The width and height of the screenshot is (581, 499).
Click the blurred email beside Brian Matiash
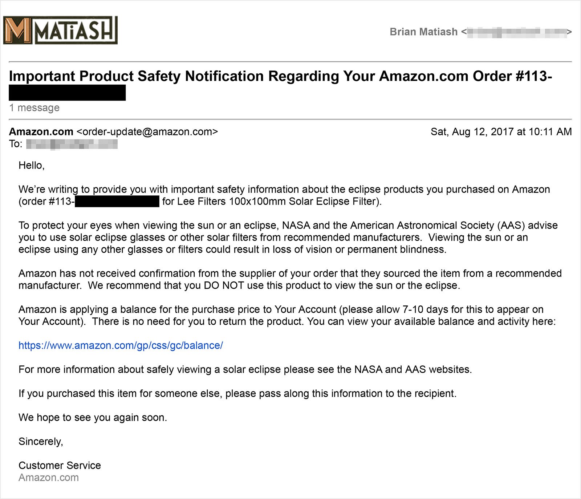(x=516, y=32)
